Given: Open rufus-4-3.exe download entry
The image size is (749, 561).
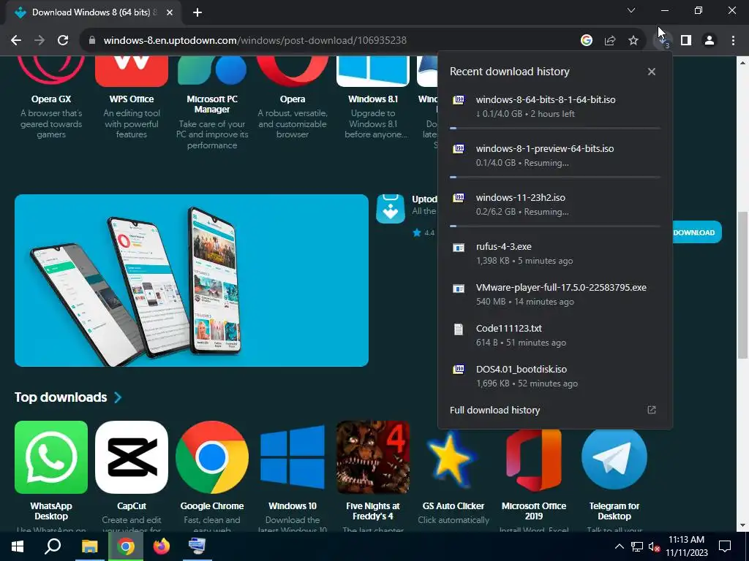Looking at the screenshot, I should click(x=555, y=253).
